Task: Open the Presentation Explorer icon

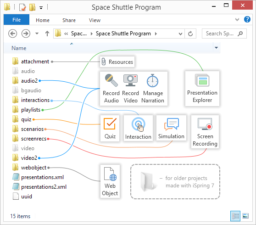Action: coord(202,80)
